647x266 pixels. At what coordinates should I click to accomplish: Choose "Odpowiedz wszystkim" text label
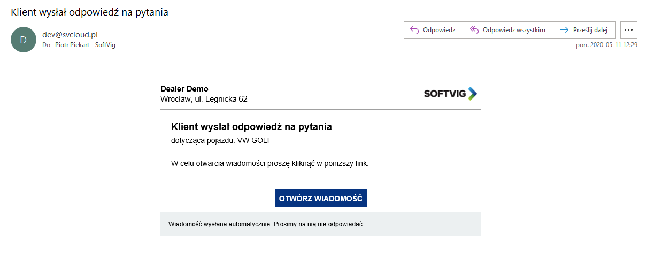click(514, 30)
